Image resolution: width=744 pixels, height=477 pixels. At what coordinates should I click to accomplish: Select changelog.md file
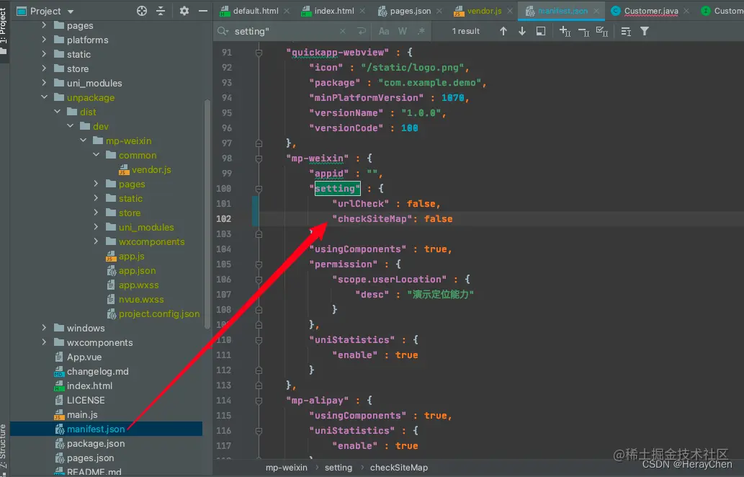click(97, 371)
